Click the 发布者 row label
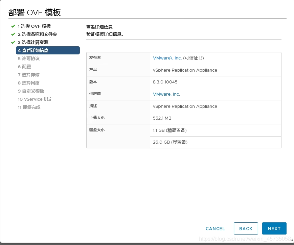 point(95,57)
